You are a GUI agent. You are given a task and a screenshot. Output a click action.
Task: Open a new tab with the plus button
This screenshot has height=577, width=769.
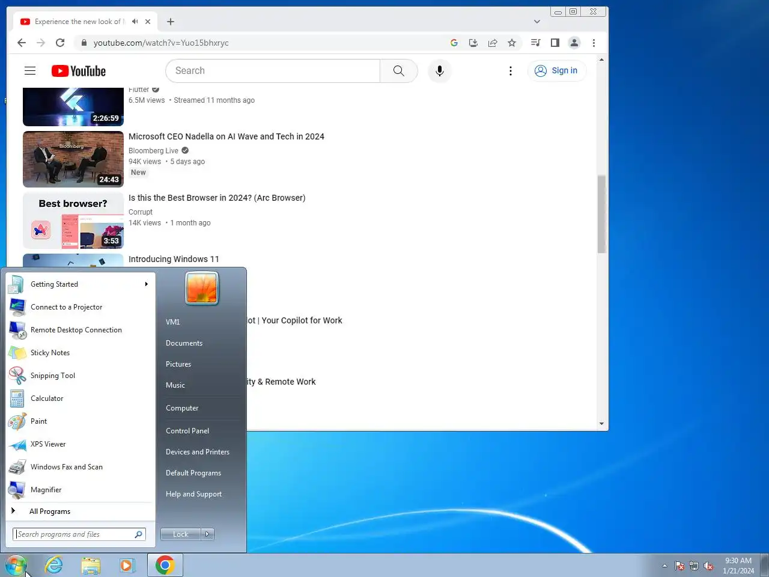(171, 22)
